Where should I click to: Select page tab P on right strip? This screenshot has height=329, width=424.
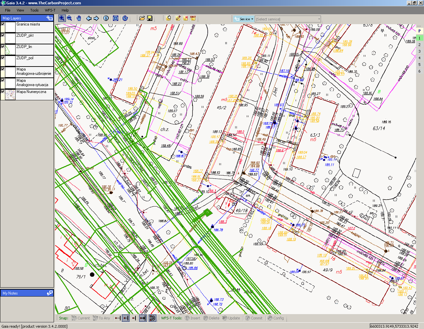tap(419, 31)
